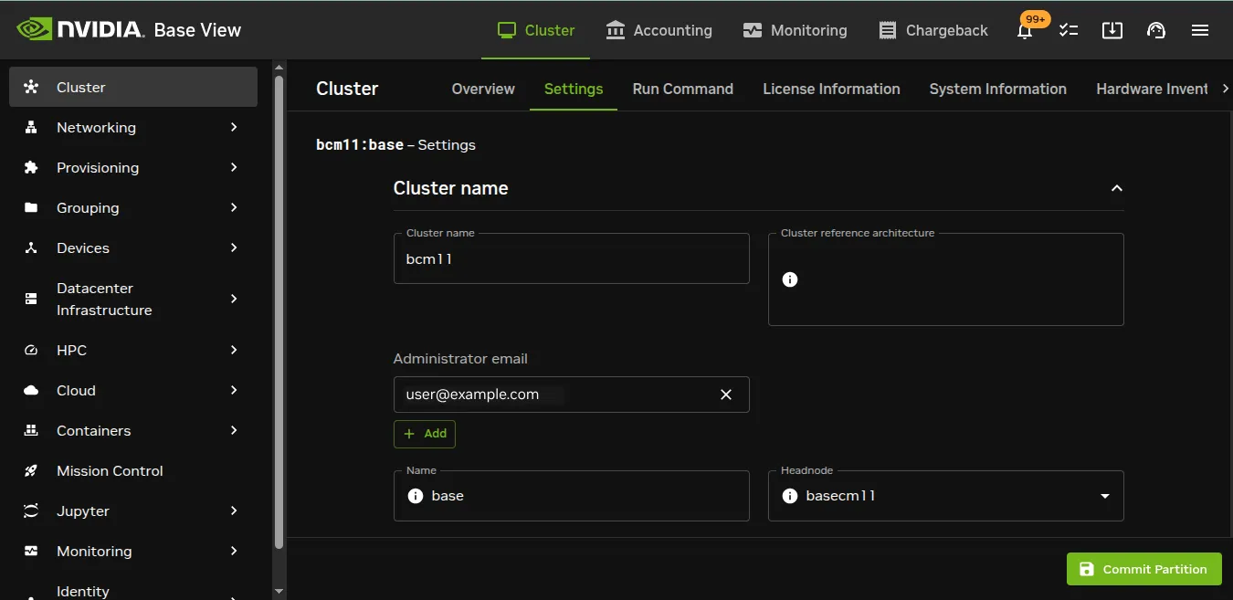This screenshot has height=600, width=1233.
Task: Click the HPC gauge icon
Action: click(31, 350)
